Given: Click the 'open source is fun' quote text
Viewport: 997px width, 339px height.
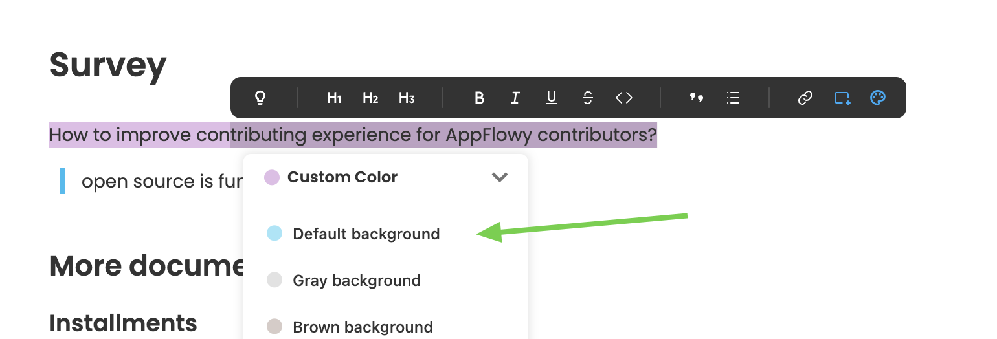Looking at the screenshot, I should point(162,181).
